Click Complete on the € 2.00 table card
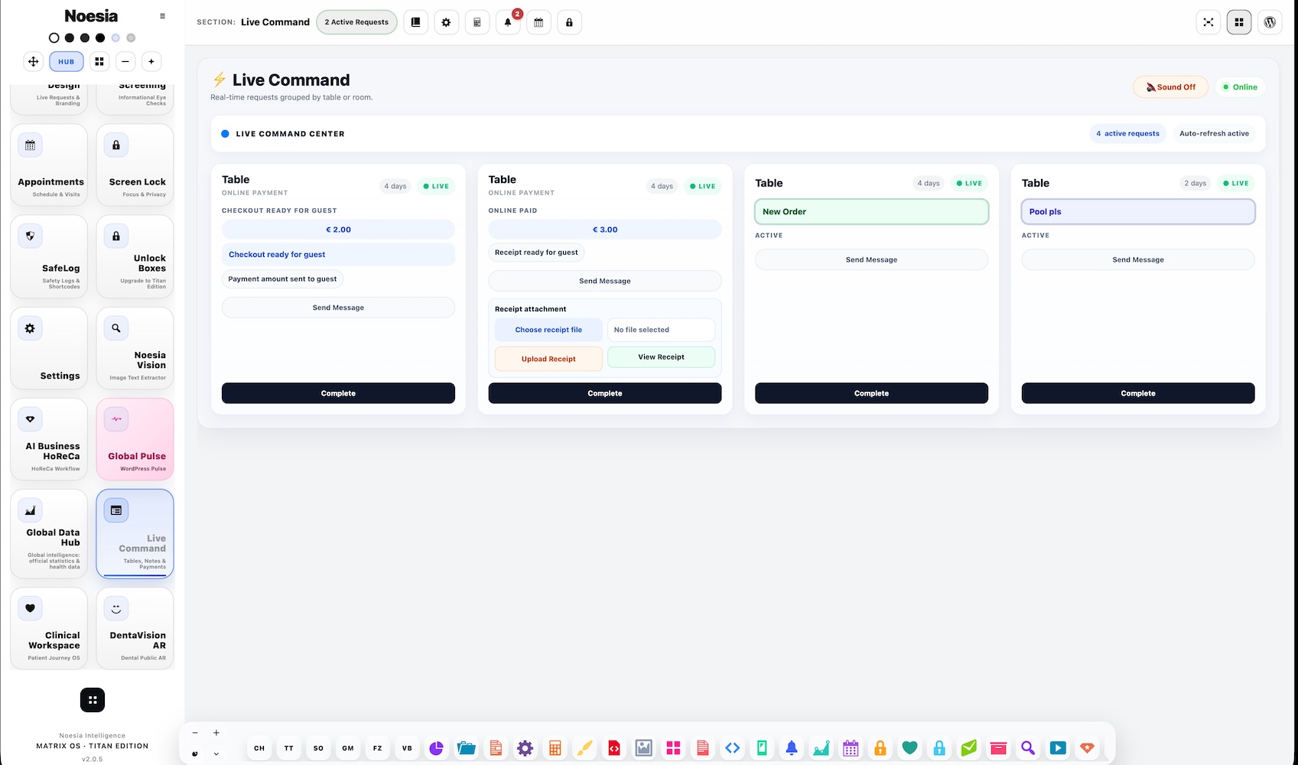The image size is (1298, 765). pyautogui.click(x=338, y=393)
